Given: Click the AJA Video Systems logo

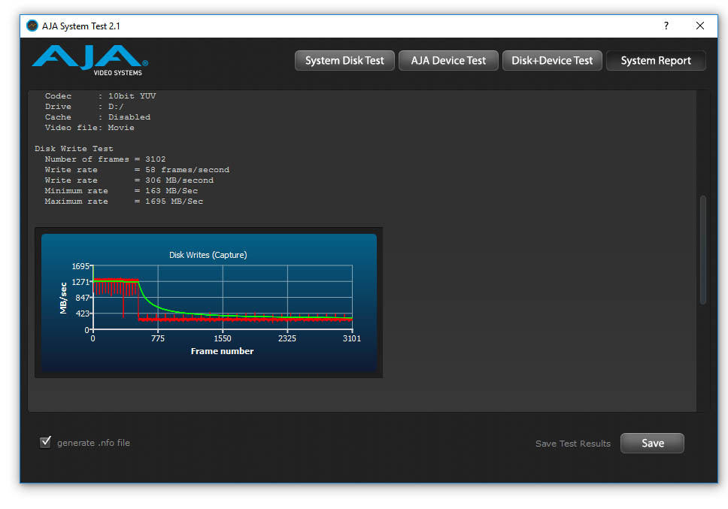Looking at the screenshot, I should 89,60.
